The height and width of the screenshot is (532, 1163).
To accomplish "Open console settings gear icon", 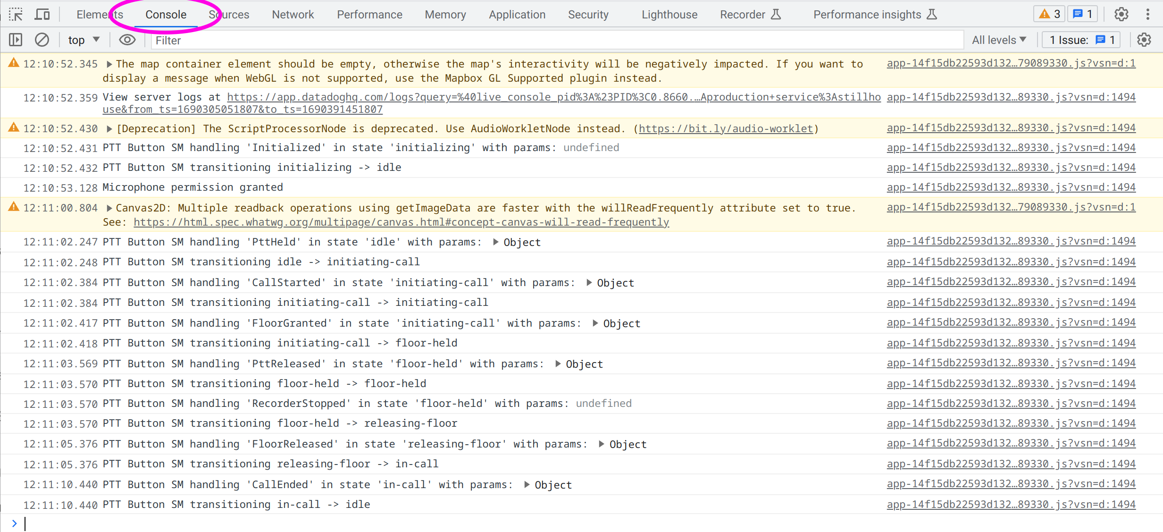I will (x=1144, y=40).
